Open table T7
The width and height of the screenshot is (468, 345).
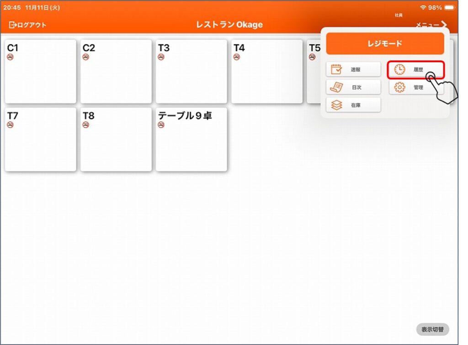click(41, 140)
